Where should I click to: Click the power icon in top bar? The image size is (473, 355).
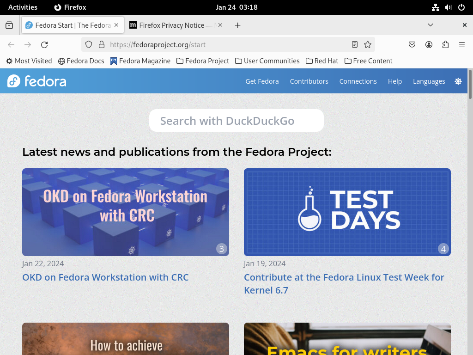click(461, 7)
